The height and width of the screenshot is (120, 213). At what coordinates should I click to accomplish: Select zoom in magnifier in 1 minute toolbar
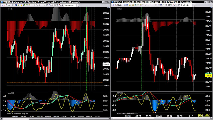(171, 5)
